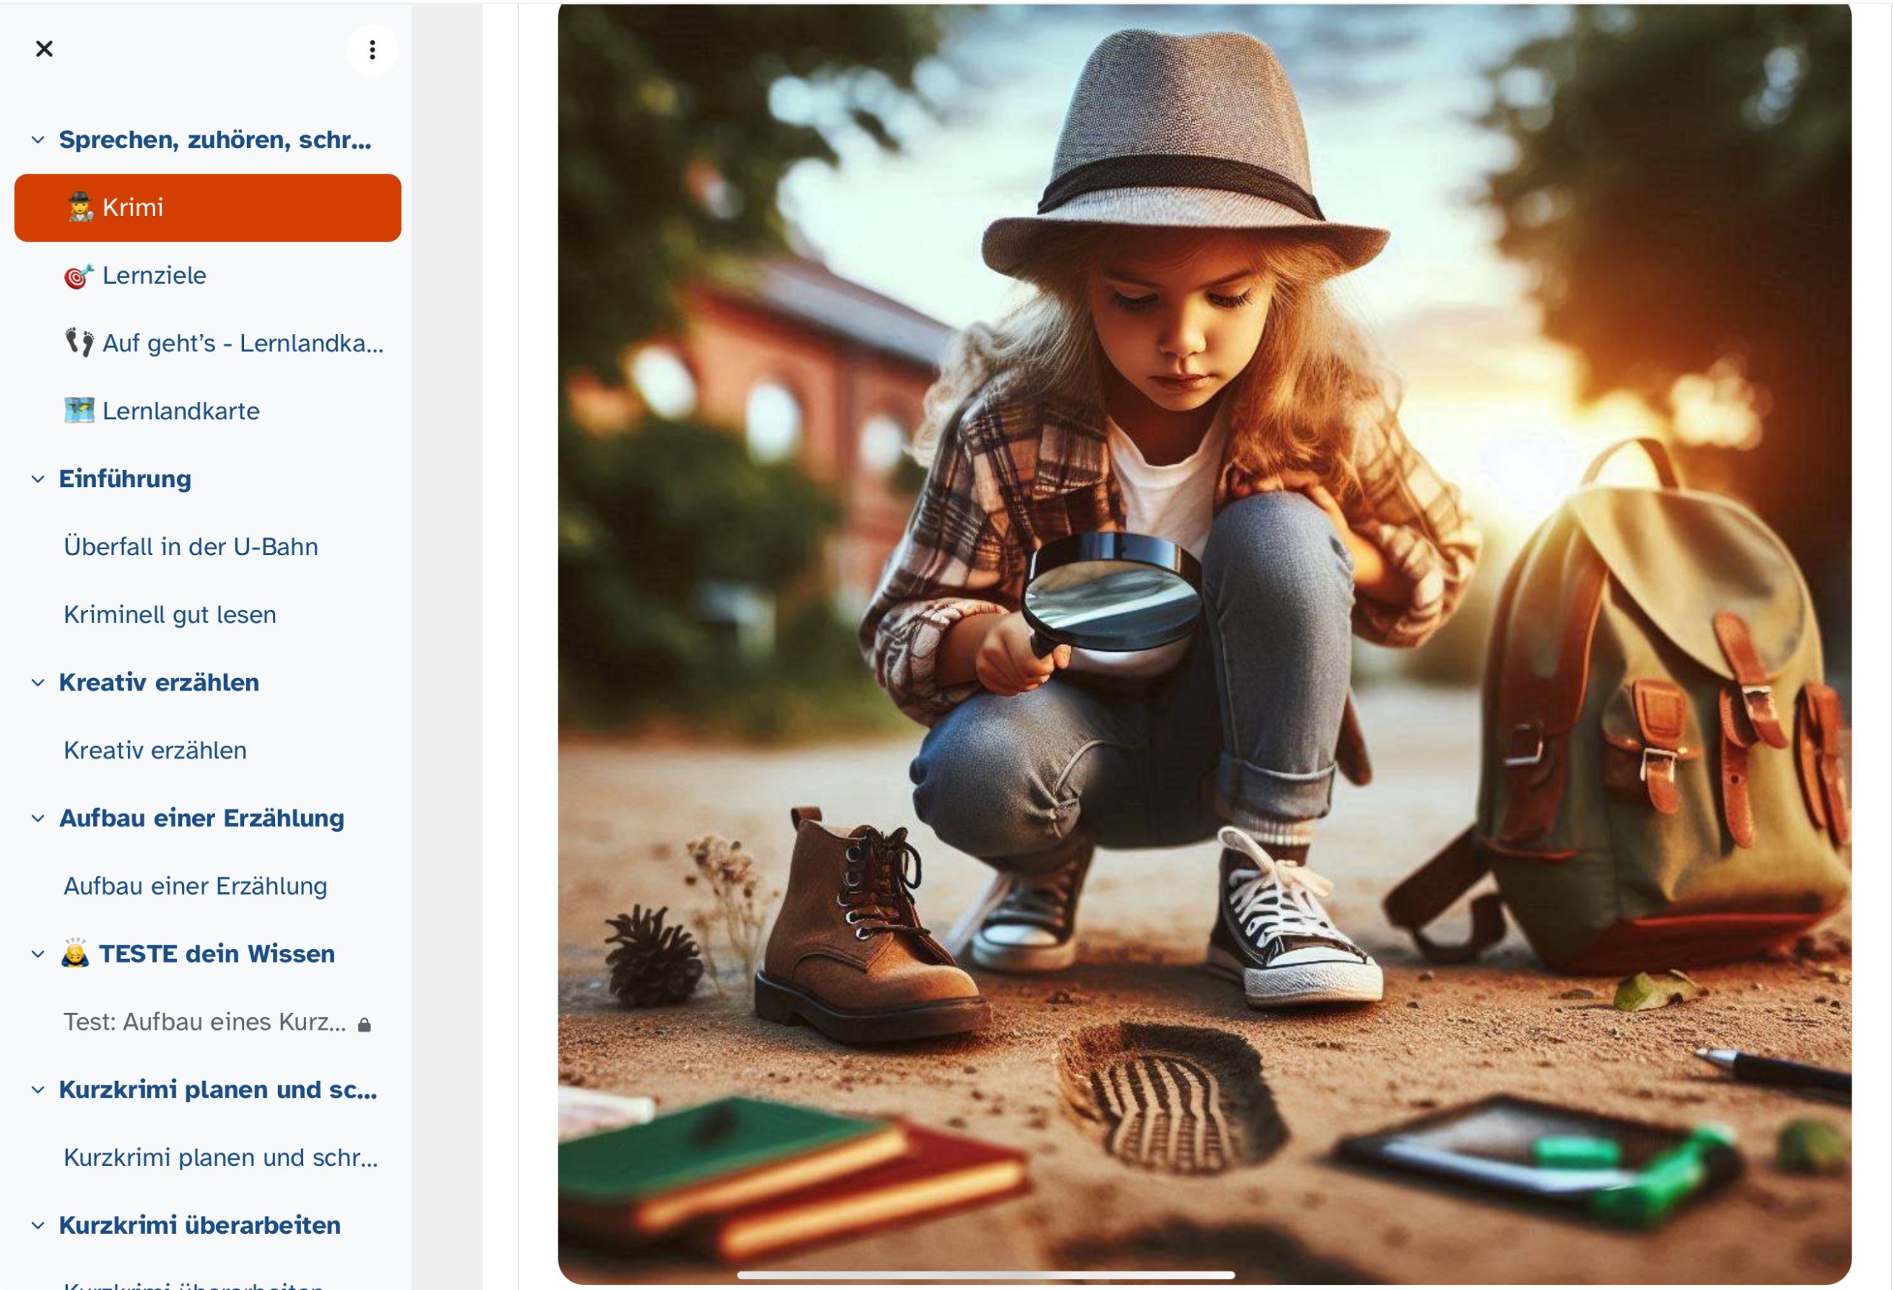
Task: Click the horizontal scrollbar under the image
Action: click(986, 1275)
